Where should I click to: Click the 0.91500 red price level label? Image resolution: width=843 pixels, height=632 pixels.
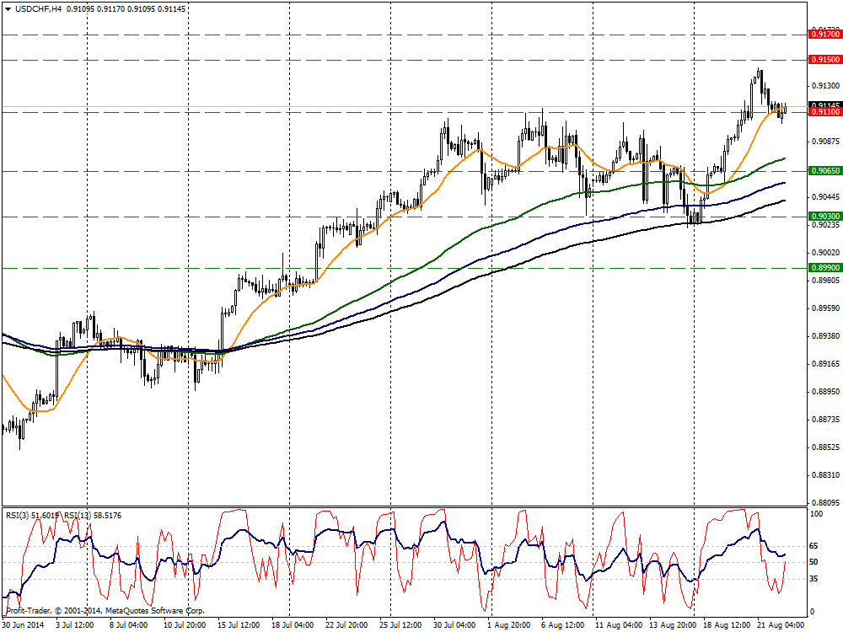point(824,60)
